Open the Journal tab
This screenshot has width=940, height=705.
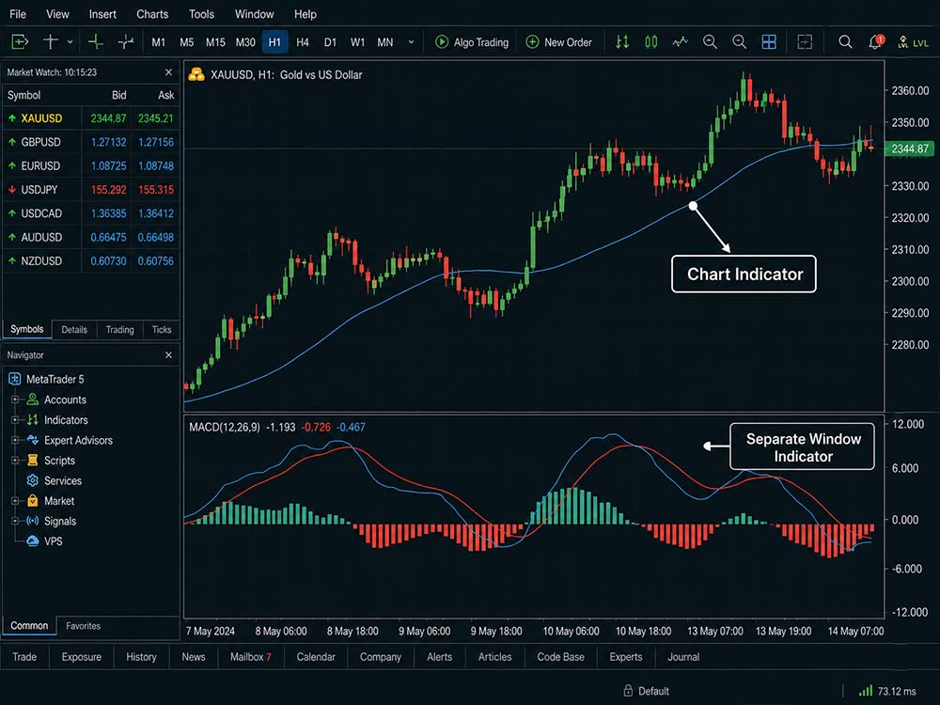[683, 657]
